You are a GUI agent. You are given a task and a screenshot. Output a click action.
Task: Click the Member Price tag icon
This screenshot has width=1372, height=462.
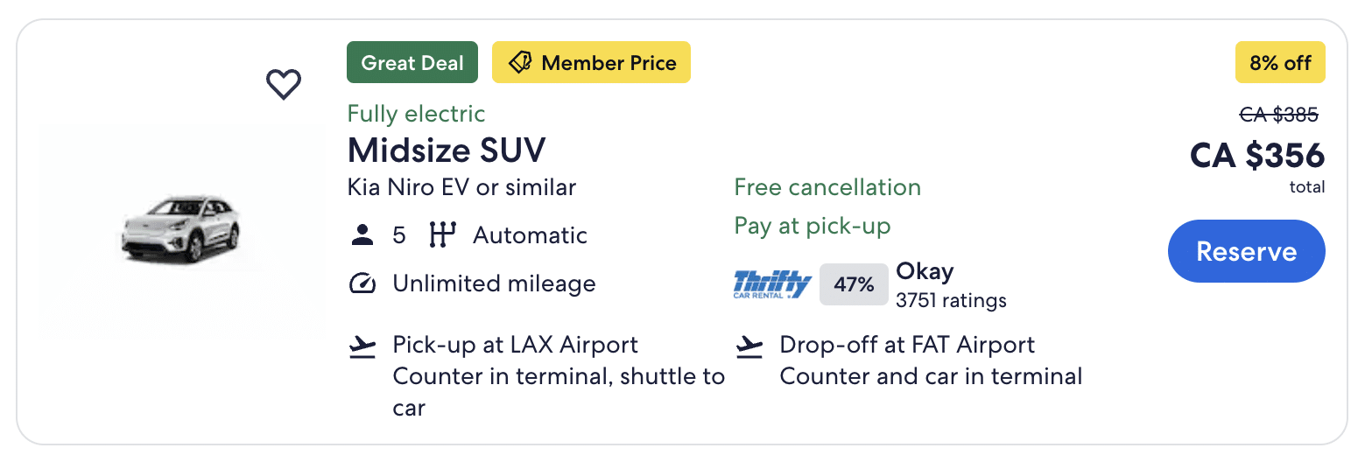(x=520, y=63)
